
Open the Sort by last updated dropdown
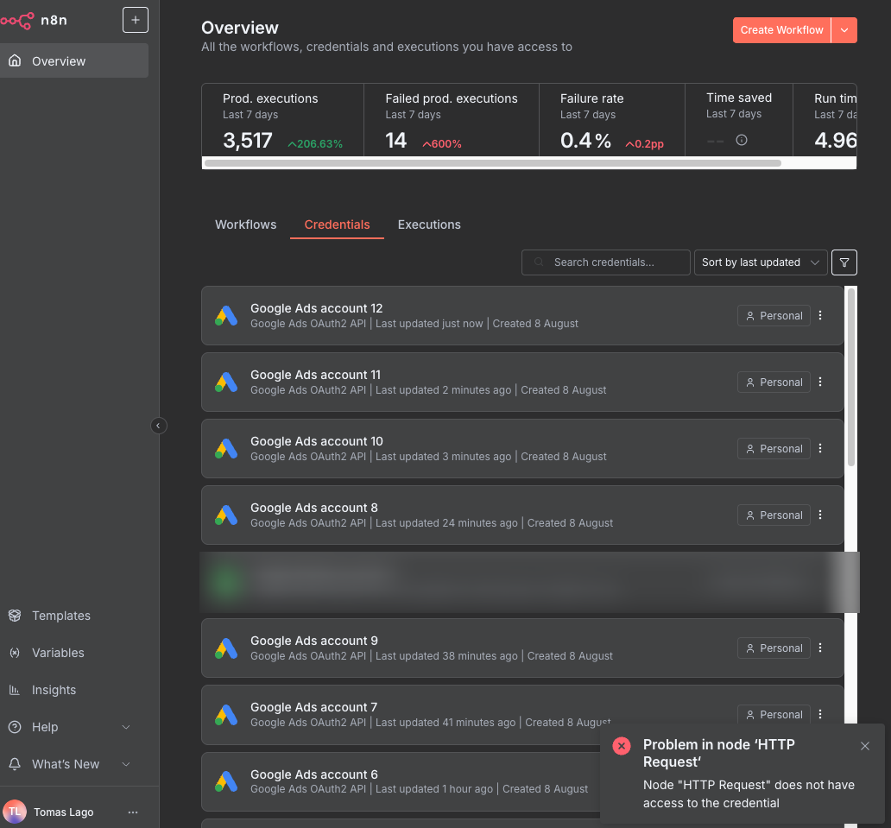coord(760,262)
